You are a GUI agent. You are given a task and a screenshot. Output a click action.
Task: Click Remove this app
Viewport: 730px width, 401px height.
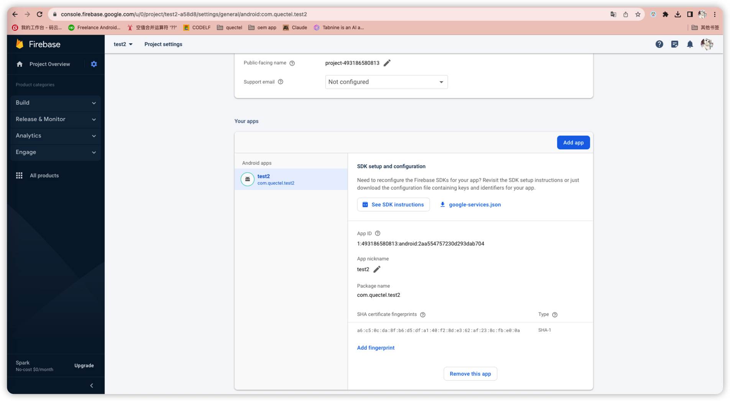[x=470, y=374]
